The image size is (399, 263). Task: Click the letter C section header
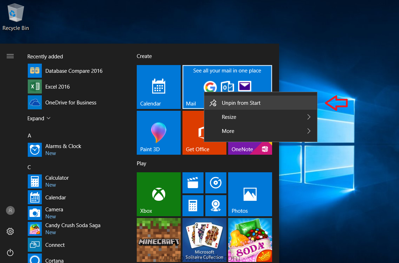coord(29,167)
